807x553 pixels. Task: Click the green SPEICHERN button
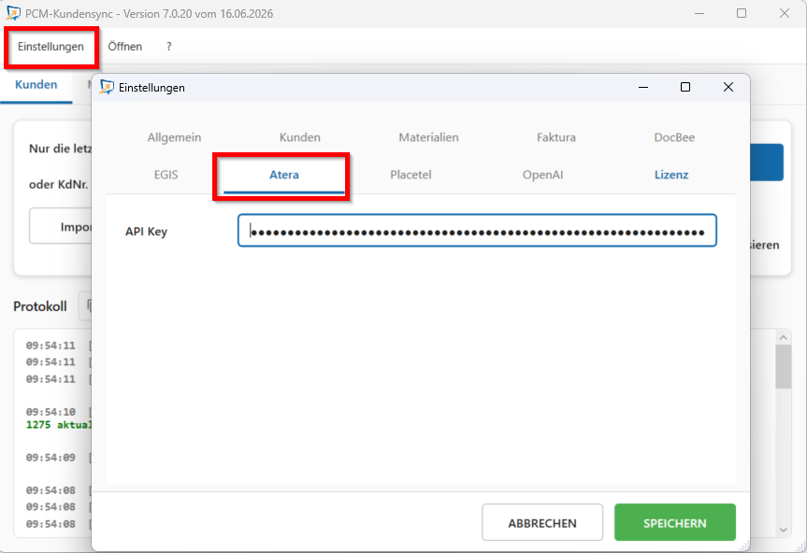click(x=675, y=523)
